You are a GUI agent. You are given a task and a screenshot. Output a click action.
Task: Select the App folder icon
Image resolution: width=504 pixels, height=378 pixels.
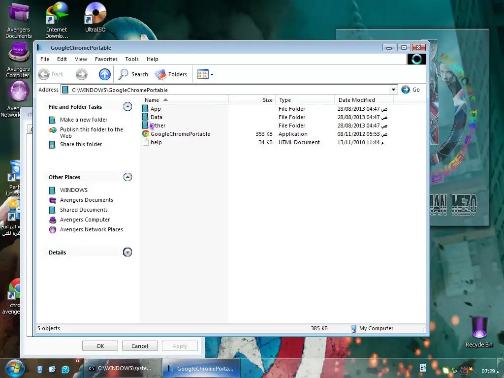(145, 109)
